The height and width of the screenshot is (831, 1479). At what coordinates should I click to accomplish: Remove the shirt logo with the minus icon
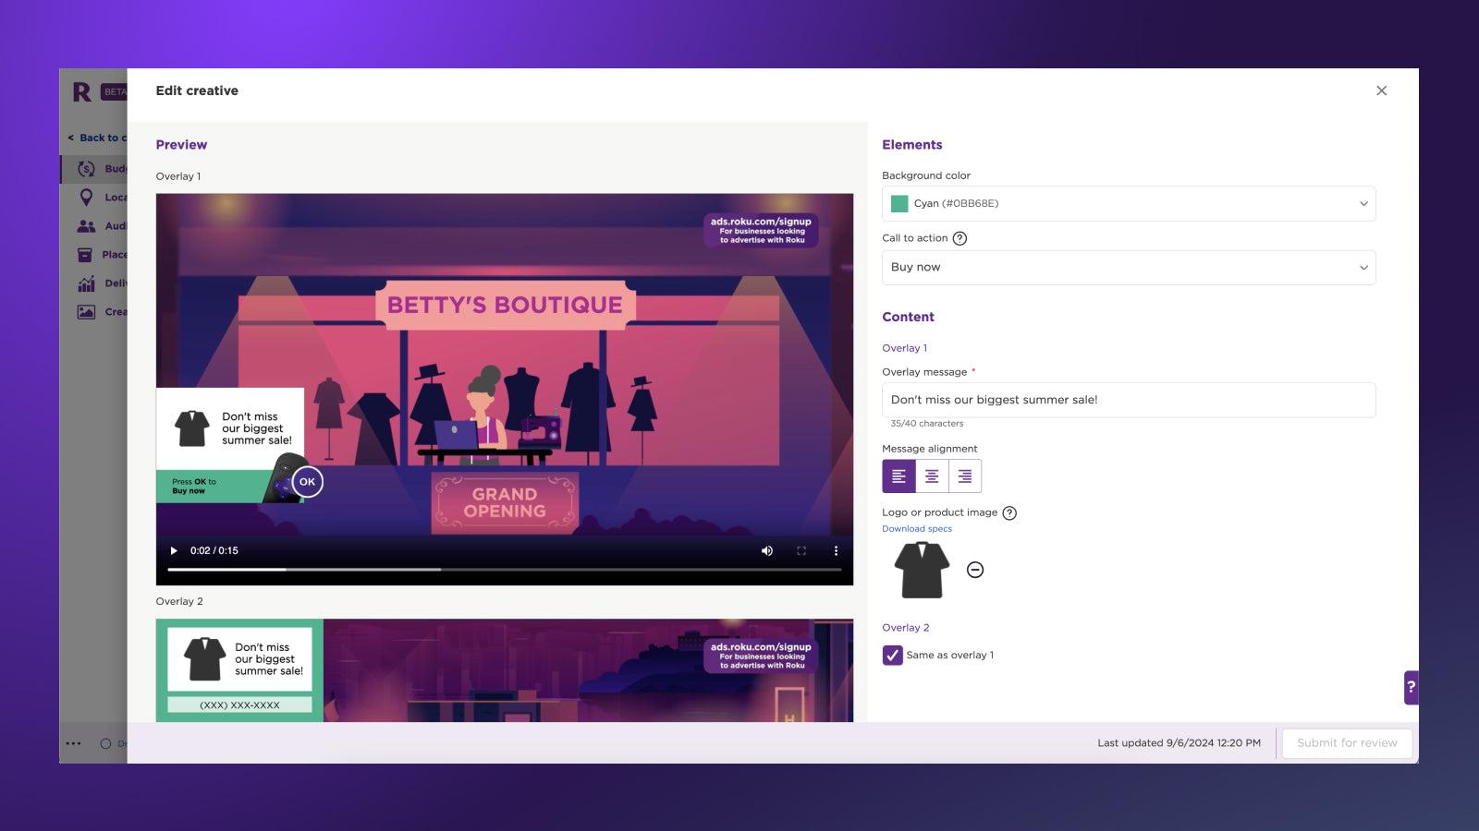pos(976,571)
